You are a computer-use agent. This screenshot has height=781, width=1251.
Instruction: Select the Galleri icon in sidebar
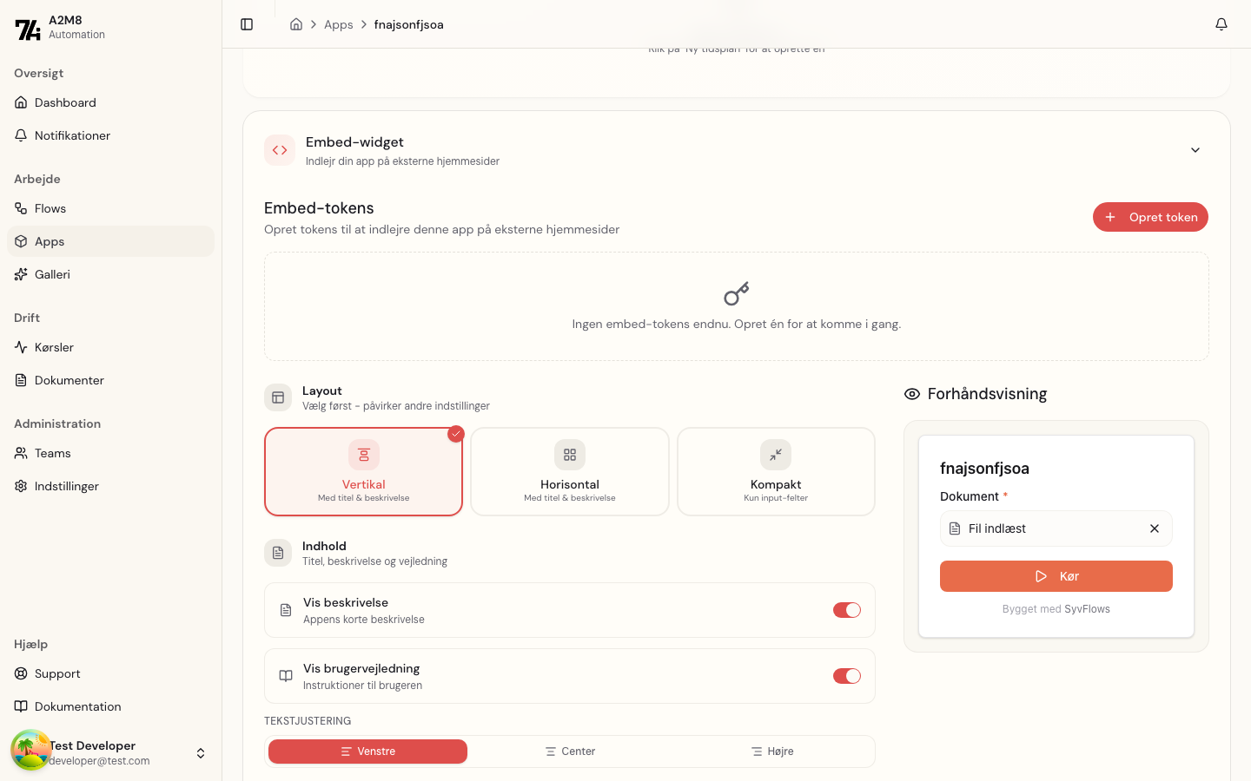(x=20, y=274)
